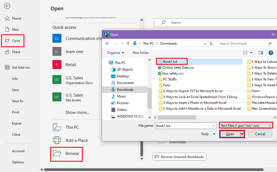Open the team one site icon
Image resolution: width=277 pixels, height=172 pixels.
tap(57, 51)
